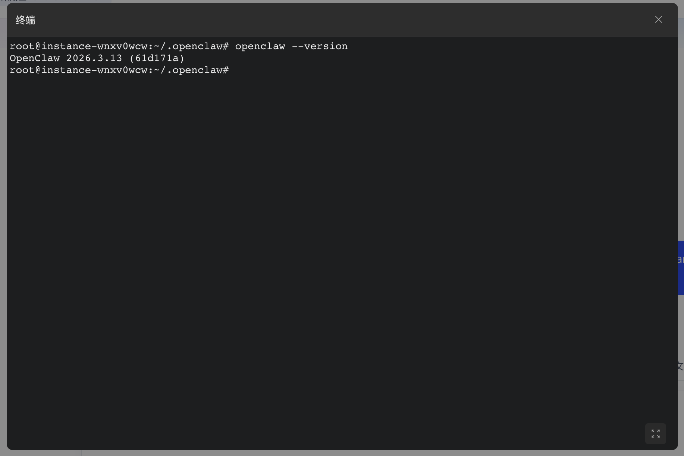This screenshot has width=684, height=456.
Task: Expand the terminal to fullscreen
Action: point(655,433)
